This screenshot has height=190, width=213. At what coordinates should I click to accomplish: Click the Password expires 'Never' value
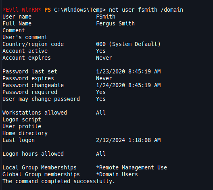coord(104,78)
